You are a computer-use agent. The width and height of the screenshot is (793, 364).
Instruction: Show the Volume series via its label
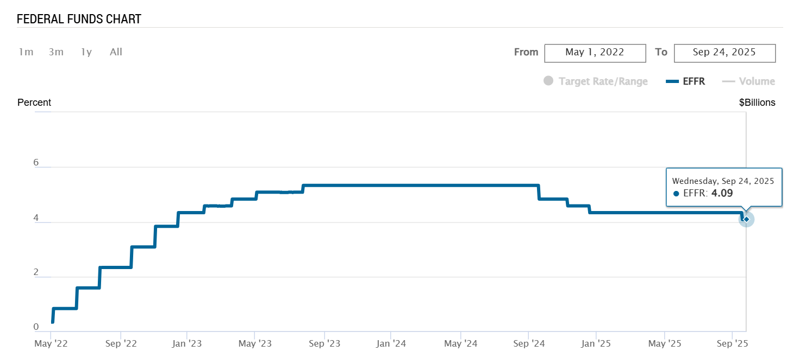[x=757, y=81]
